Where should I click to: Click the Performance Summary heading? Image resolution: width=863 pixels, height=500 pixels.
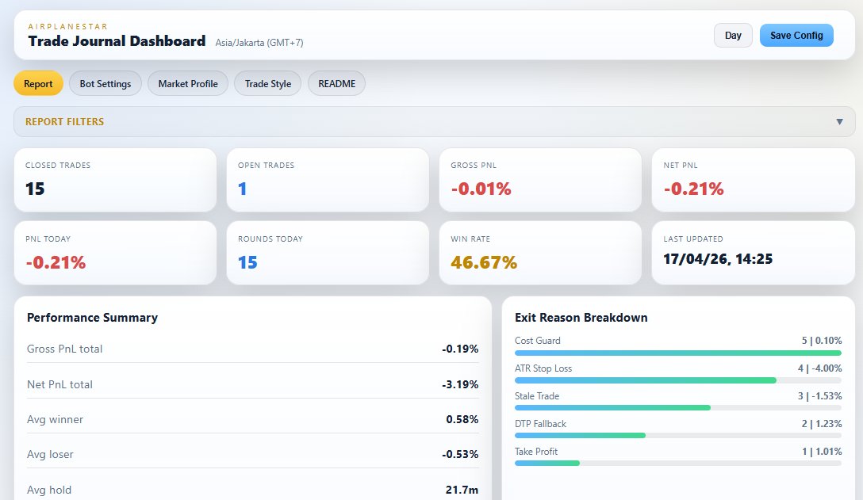tap(93, 318)
